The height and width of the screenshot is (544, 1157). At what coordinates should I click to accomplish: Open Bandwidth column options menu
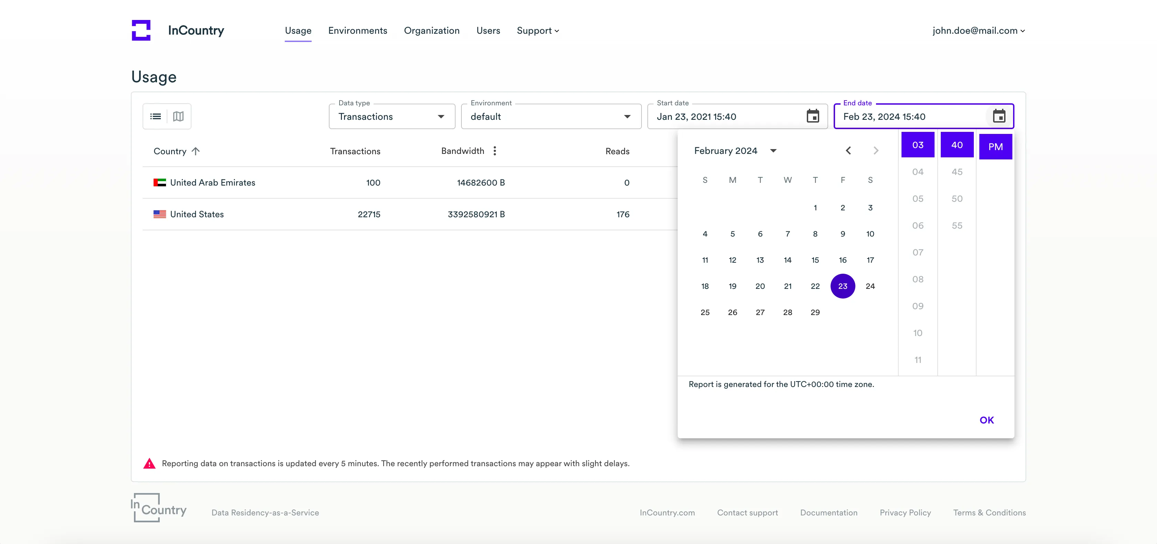(494, 151)
